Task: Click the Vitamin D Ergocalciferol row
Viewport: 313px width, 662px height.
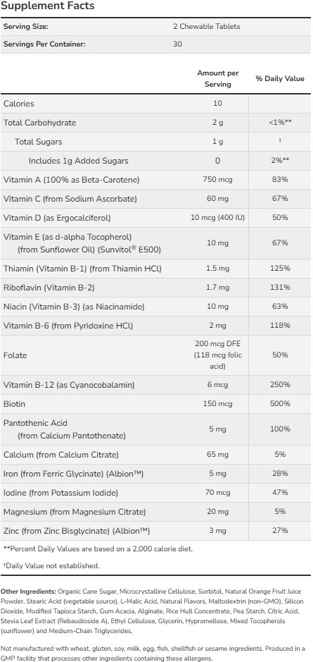Action: 156,218
